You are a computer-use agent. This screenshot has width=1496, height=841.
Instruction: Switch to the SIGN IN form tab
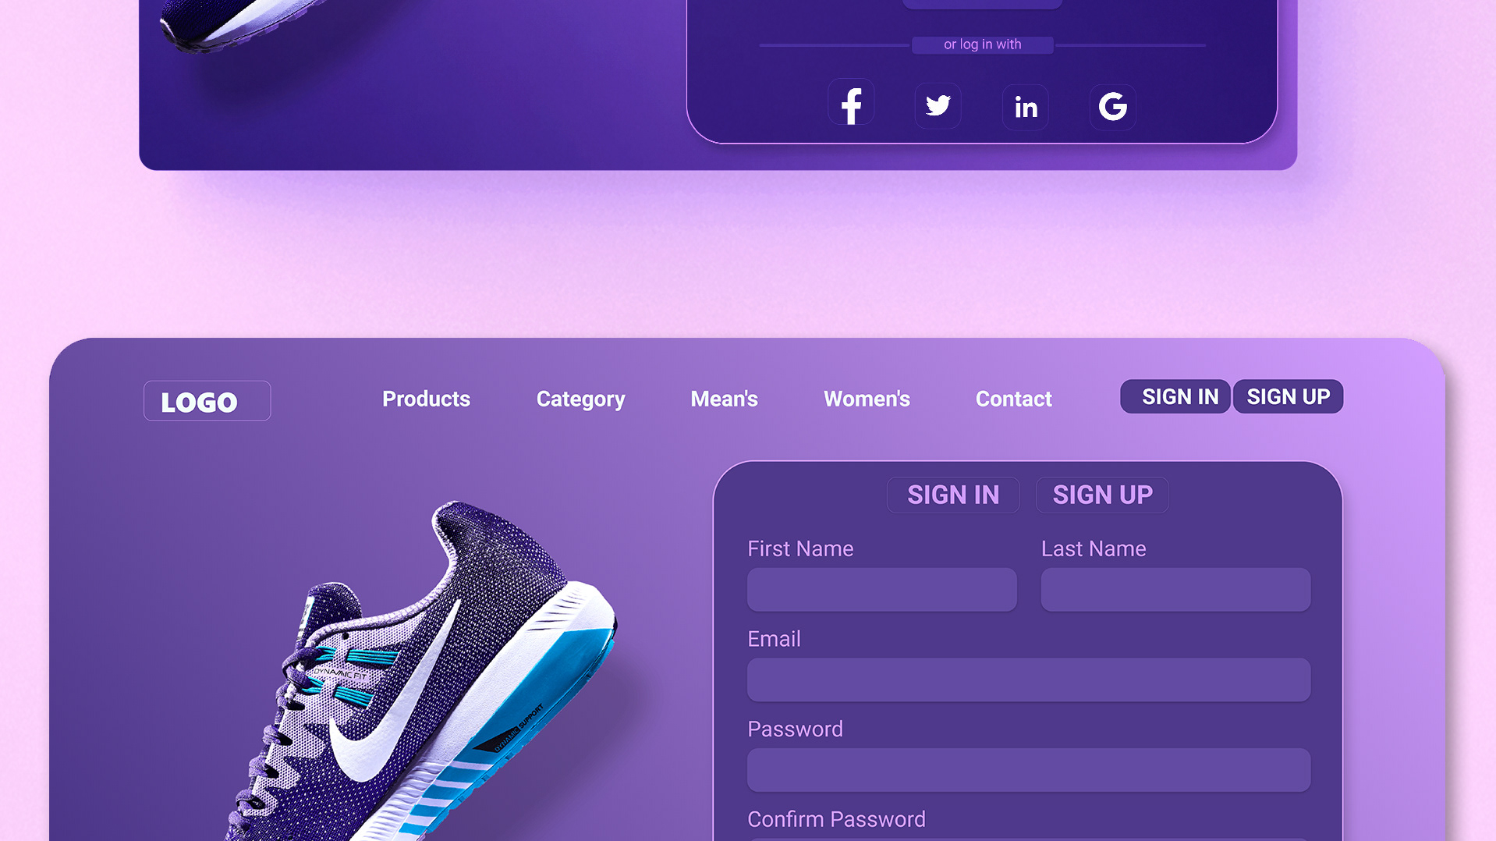coord(953,495)
